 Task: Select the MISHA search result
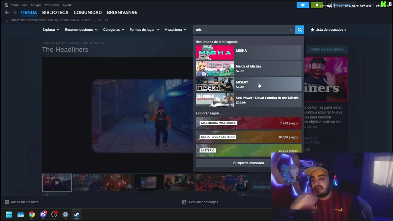(249, 52)
